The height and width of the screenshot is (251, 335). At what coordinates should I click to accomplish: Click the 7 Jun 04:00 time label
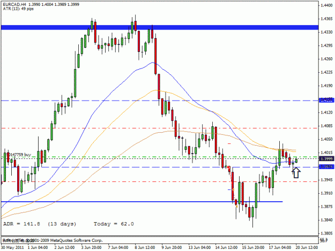coord(118,248)
